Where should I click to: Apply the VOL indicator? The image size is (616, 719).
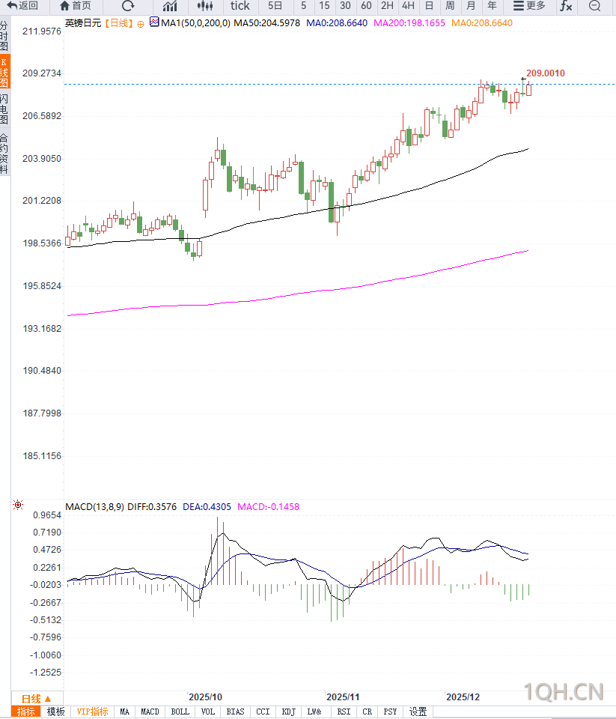point(207,712)
